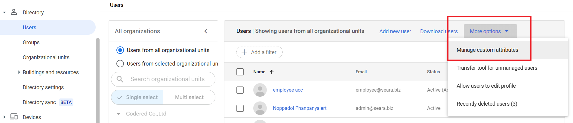Click the Search organizational units field
Image resolution: width=573 pixels, height=123 pixels.
click(168, 79)
